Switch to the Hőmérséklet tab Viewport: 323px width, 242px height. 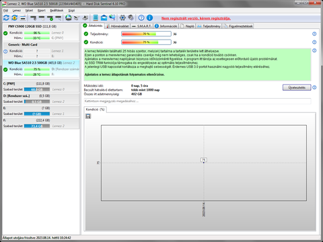coord(118,26)
